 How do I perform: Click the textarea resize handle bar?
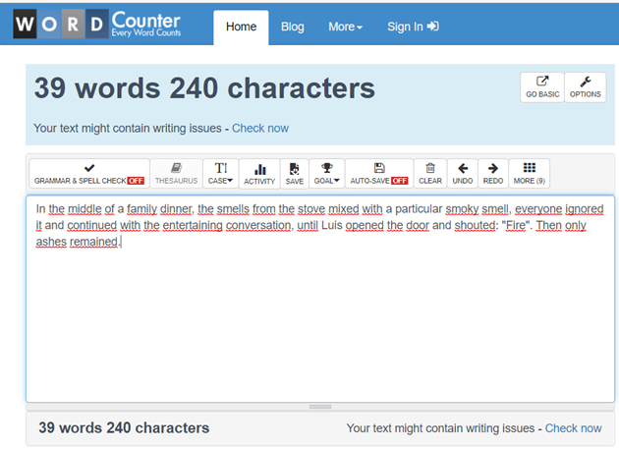(320, 407)
